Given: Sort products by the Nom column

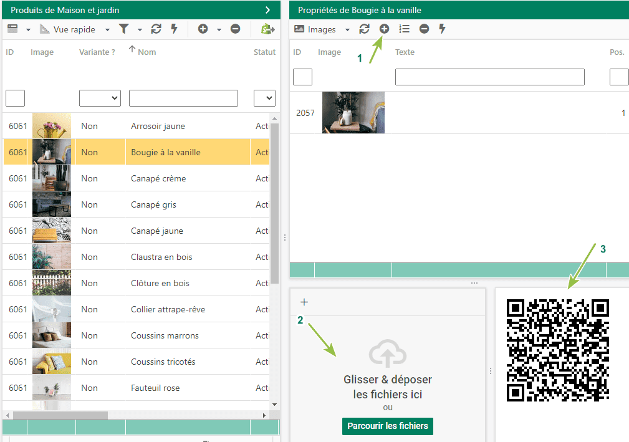Looking at the screenshot, I should coord(147,52).
